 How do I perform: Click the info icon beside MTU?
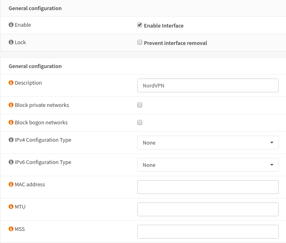pyautogui.click(x=11, y=207)
